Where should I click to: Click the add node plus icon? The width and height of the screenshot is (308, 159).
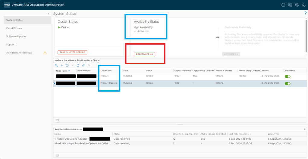click(x=61, y=65)
